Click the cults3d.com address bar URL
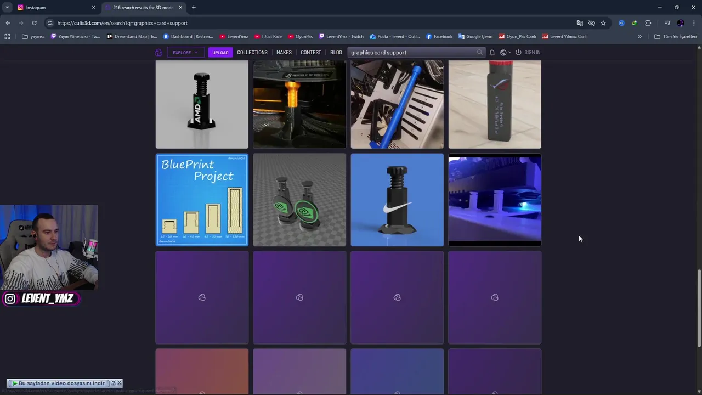Image resolution: width=702 pixels, height=395 pixels. point(122,23)
